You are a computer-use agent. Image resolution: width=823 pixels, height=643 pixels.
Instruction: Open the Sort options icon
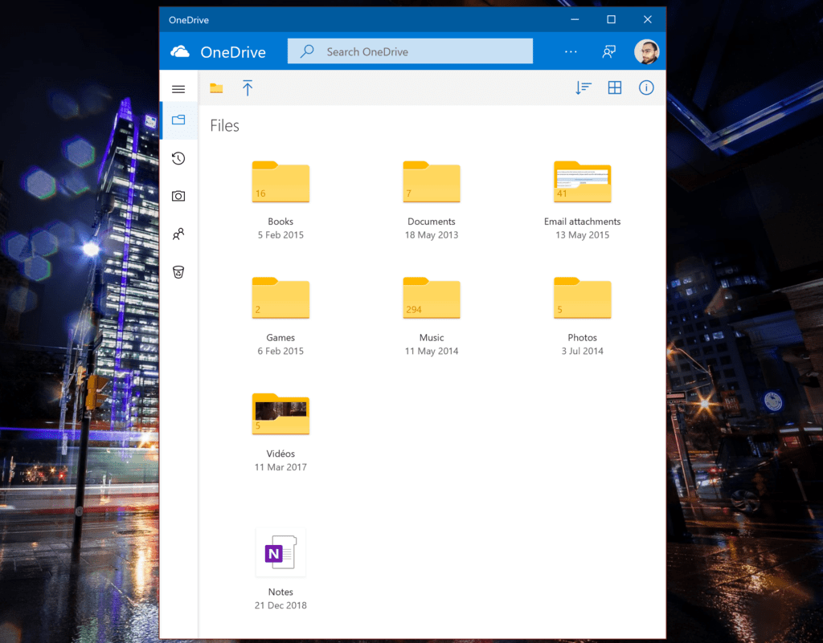pos(583,88)
